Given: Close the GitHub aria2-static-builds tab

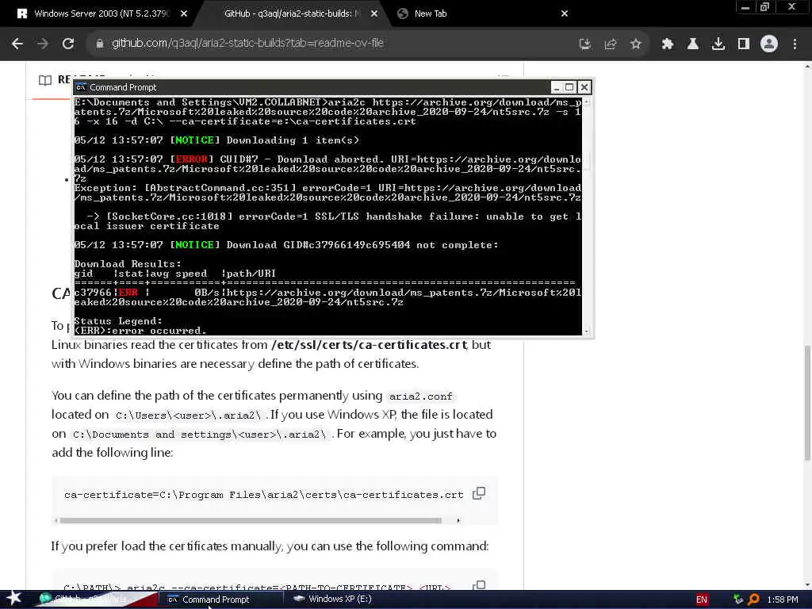Looking at the screenshot, I should (374, 14).
